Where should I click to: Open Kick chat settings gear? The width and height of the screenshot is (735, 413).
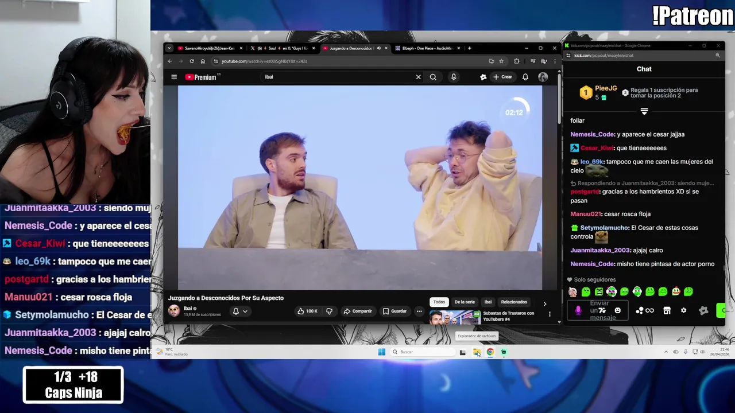pos(683,310)
